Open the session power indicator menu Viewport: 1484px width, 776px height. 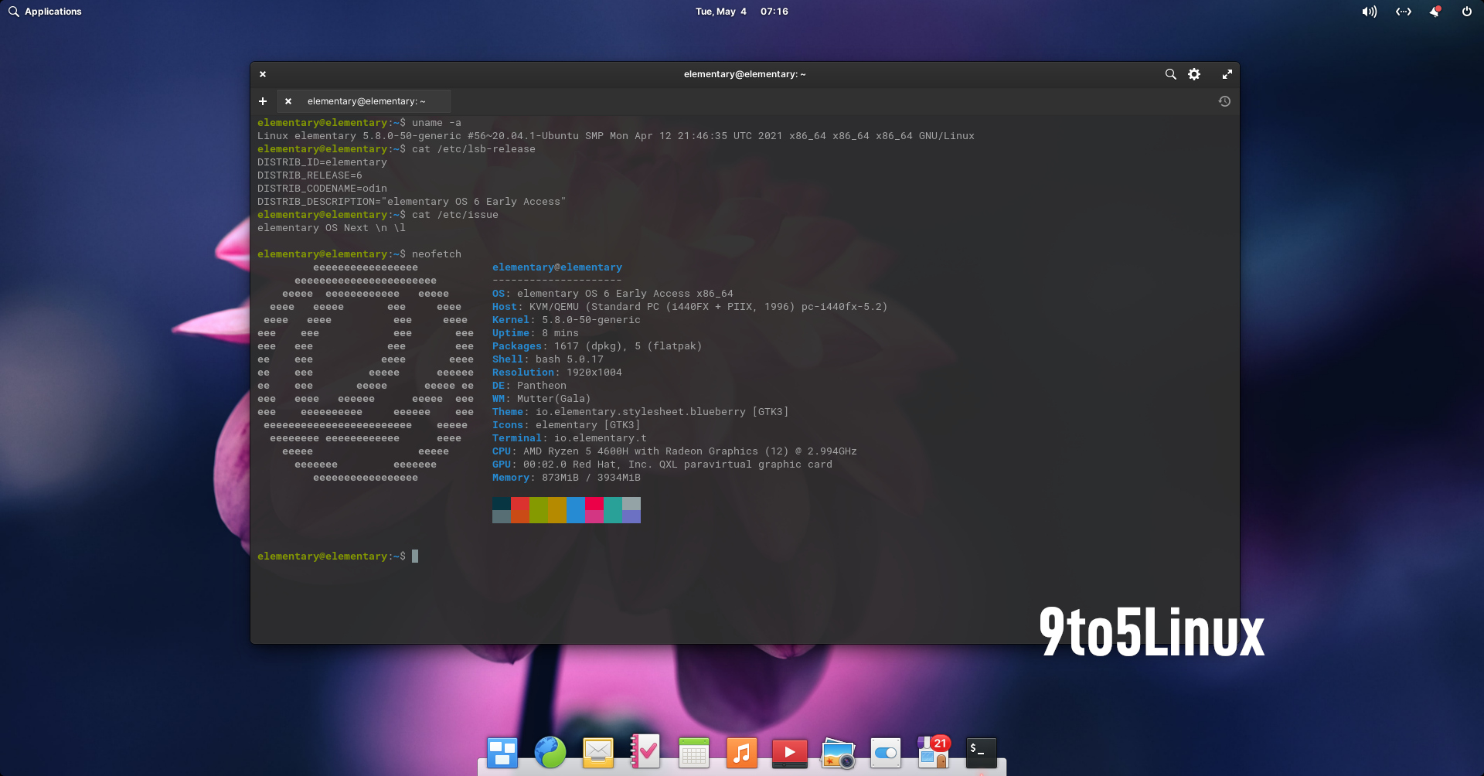click(1466, 12)
